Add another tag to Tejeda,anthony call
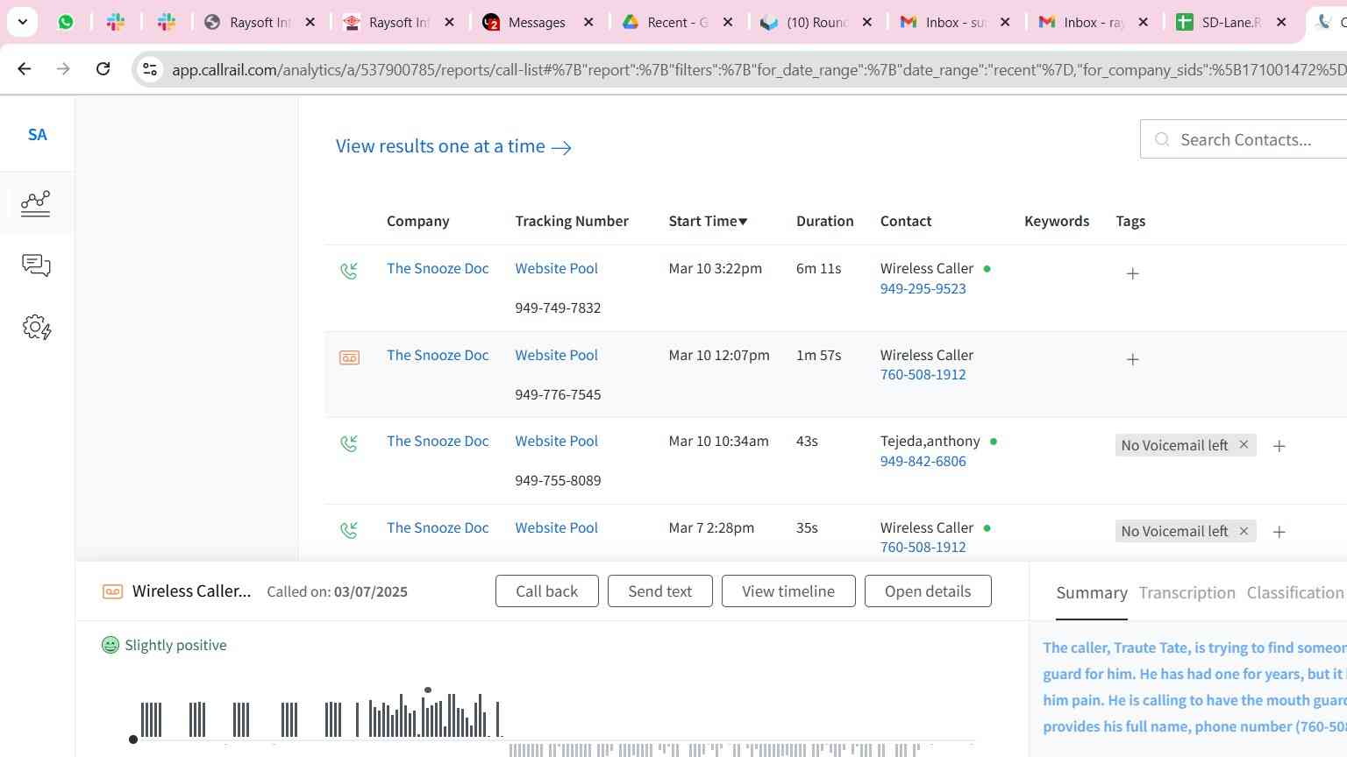Image resolution: width=1347 pixels, height=757 pixels. pyautogui.click(x=1279, y=446)
